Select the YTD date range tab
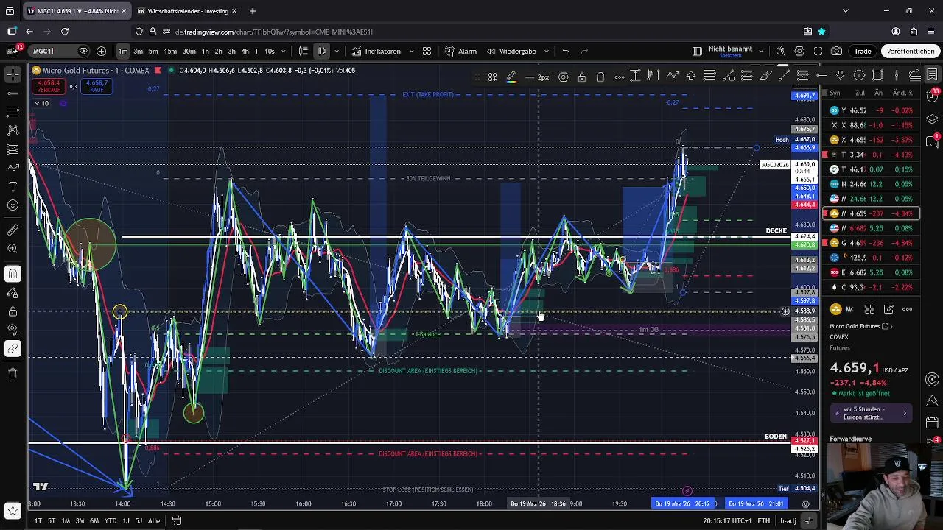The width and height of the screenshot is (943, 530). pyautogui.click(x=111, y=520)
